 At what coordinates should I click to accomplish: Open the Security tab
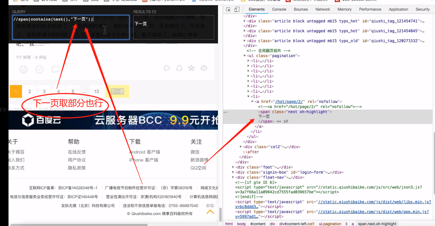point(422,9)
